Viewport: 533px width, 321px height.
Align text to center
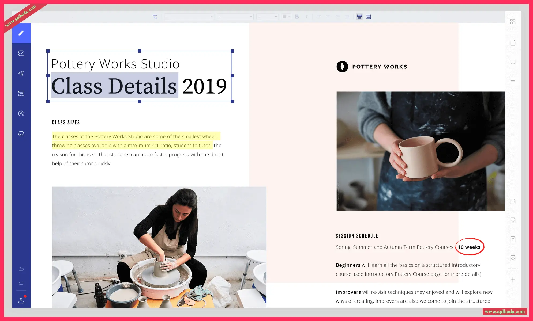click(x=328, y=17)
